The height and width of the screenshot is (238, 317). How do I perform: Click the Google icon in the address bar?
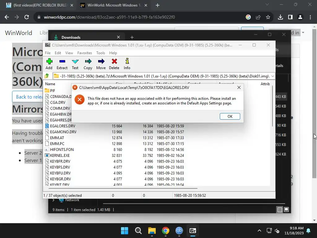248,17
